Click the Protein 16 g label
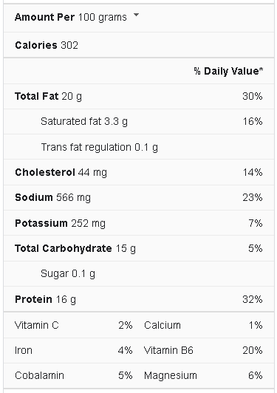Viewport: 277px width, 393px height. coord(45,299)
